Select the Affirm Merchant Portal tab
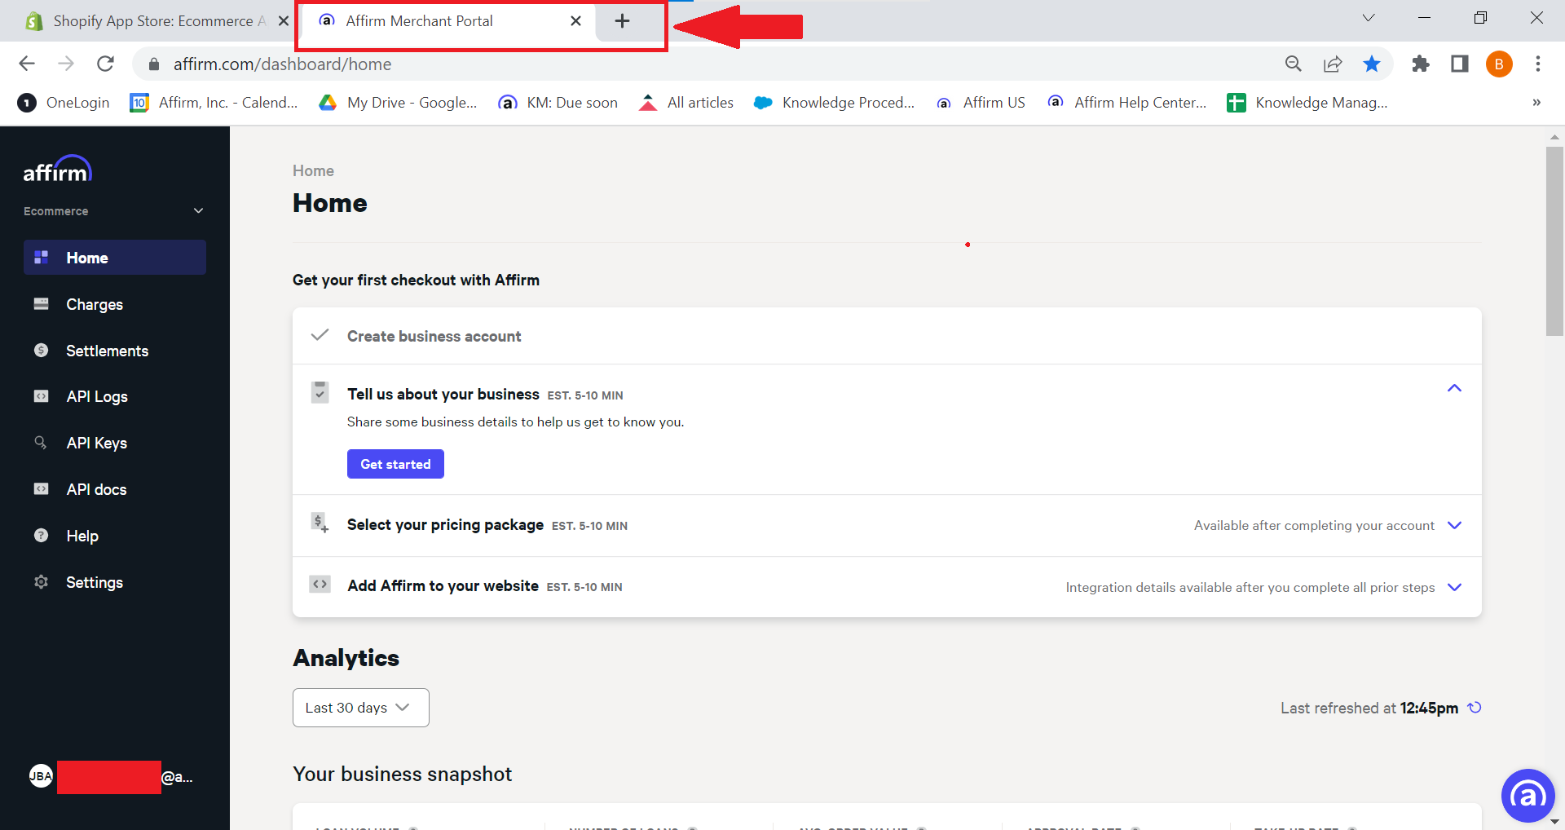This screenshot has width=1565, height=830. (419, 21)
